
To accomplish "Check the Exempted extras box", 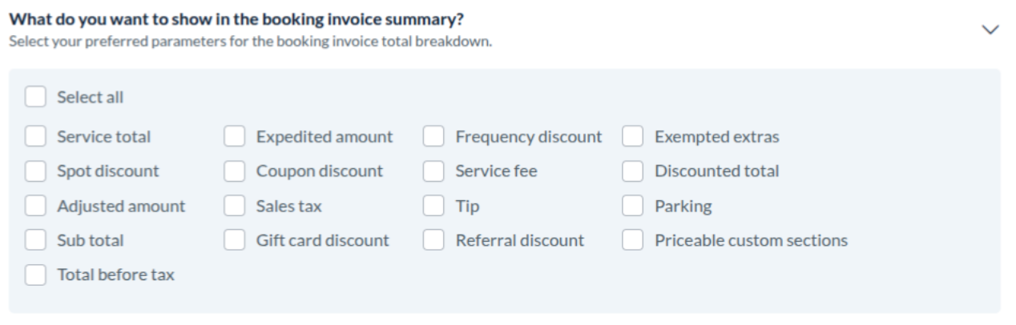I will [x=633, y=137].
